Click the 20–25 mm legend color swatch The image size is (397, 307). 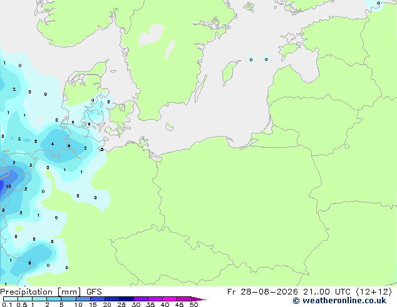(112, 299)
